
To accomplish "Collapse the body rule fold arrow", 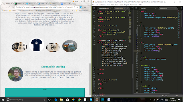I will (x=139, y=11).
